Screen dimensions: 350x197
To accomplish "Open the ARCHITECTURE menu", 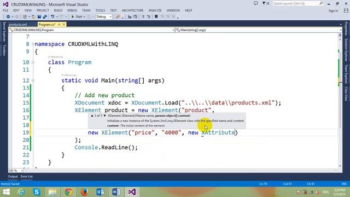I will click(132, 10).
